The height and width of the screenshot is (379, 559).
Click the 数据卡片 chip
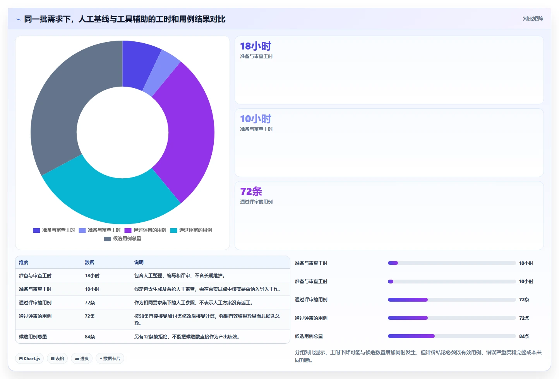[x=110, y=359]
